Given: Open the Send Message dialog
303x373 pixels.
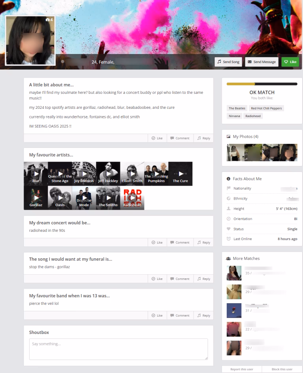Looking at the screenshot, I should pos(262,62).
